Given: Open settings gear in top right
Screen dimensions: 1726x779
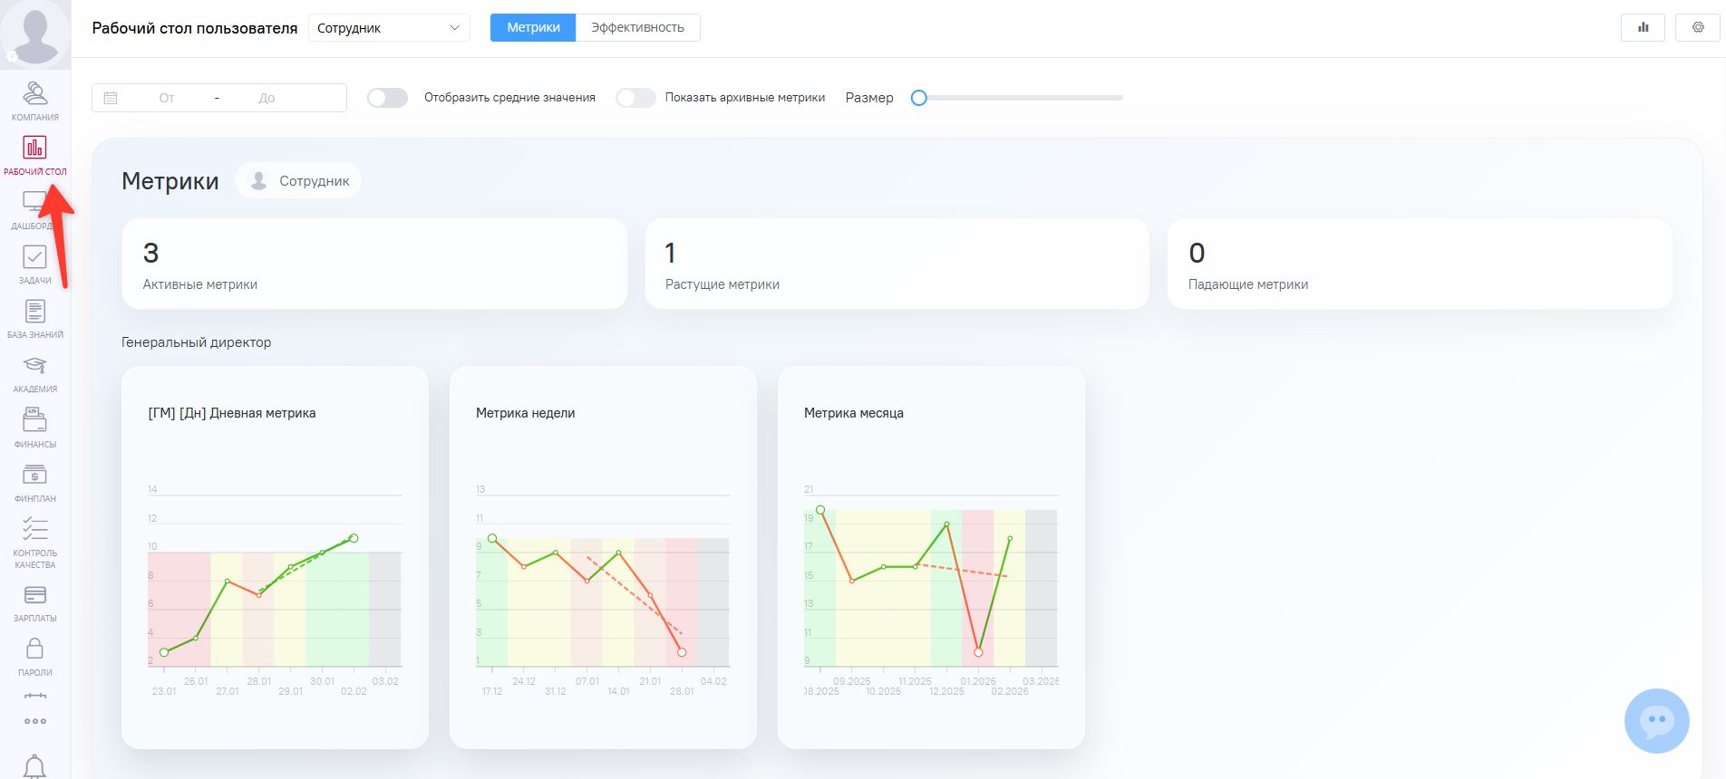Looking at the screenshot, I should [1697, 28].
